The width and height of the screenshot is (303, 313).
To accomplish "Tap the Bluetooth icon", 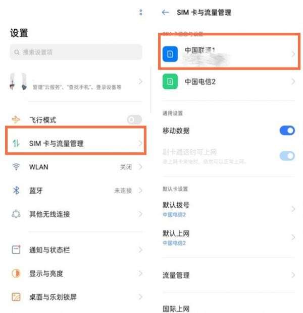I will [x=16, y=191].
